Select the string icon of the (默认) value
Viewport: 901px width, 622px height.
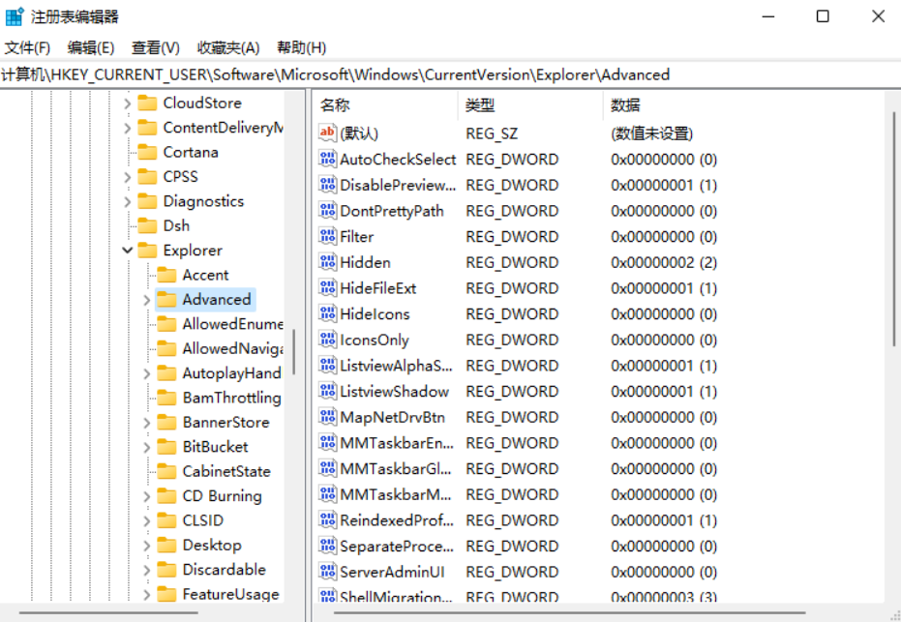pyautogui.click(x=327, y=133)
